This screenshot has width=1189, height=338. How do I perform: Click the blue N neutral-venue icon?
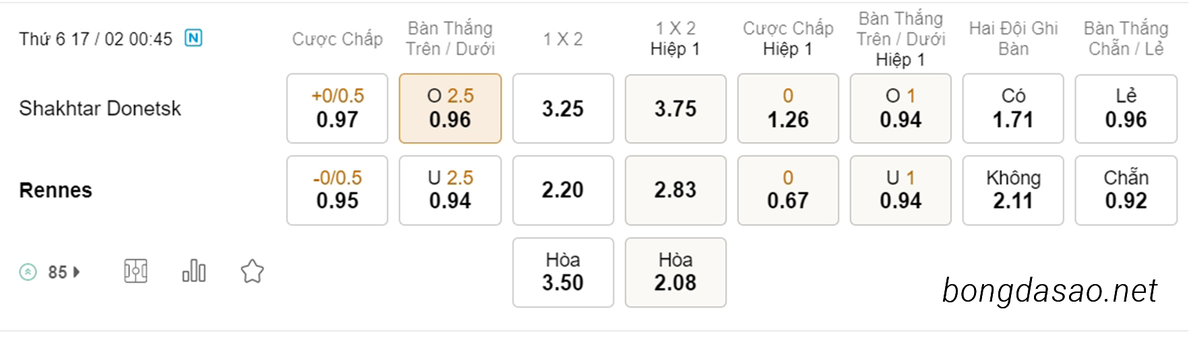(193, 38)
